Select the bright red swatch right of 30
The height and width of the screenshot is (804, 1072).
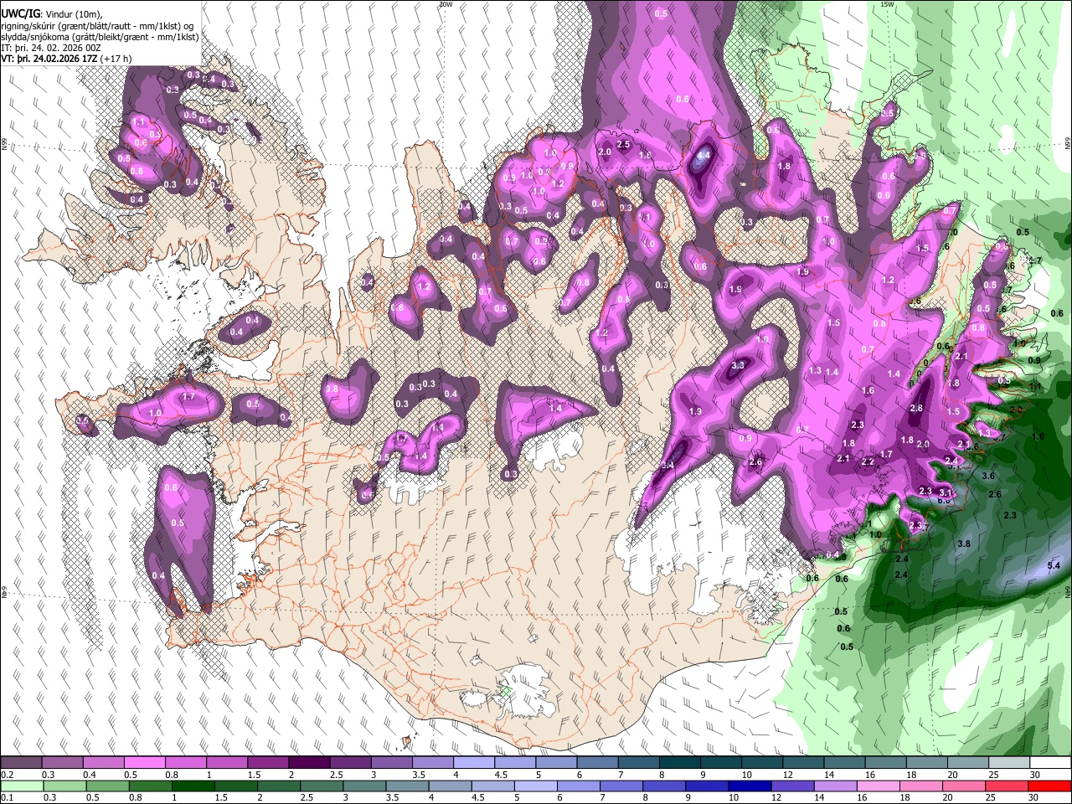(1049, 786)
